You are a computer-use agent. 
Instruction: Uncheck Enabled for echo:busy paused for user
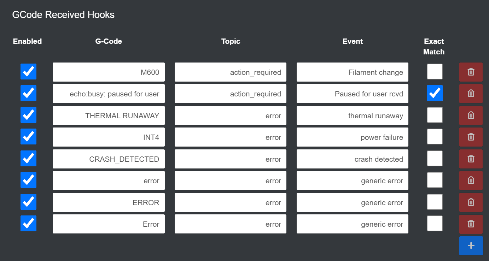pos(28,93)
